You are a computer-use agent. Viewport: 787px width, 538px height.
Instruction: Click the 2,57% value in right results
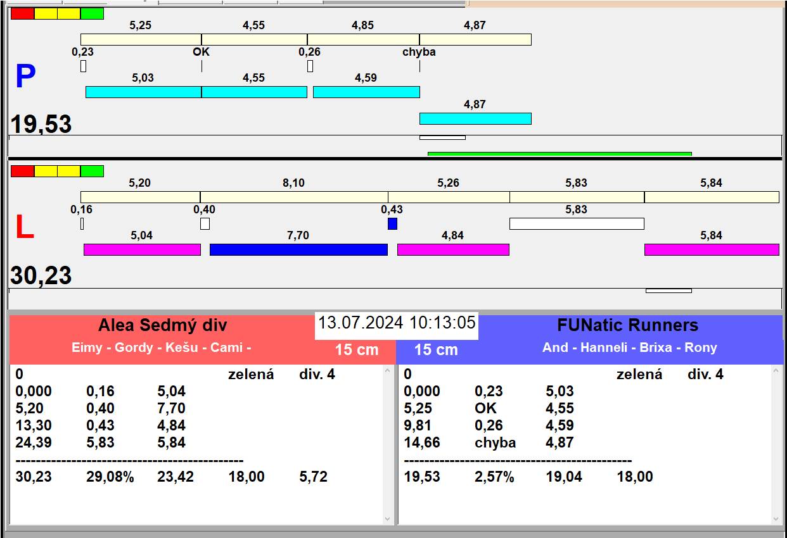[x=494, y=477]
